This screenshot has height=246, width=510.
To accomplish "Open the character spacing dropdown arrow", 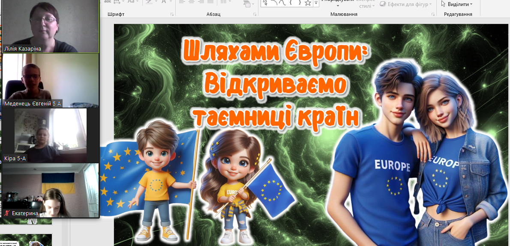I will click(x=123, y=1).
